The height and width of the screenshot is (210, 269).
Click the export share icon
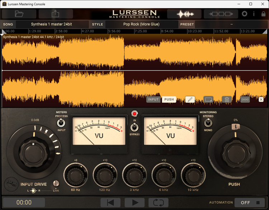click(56, 14)
